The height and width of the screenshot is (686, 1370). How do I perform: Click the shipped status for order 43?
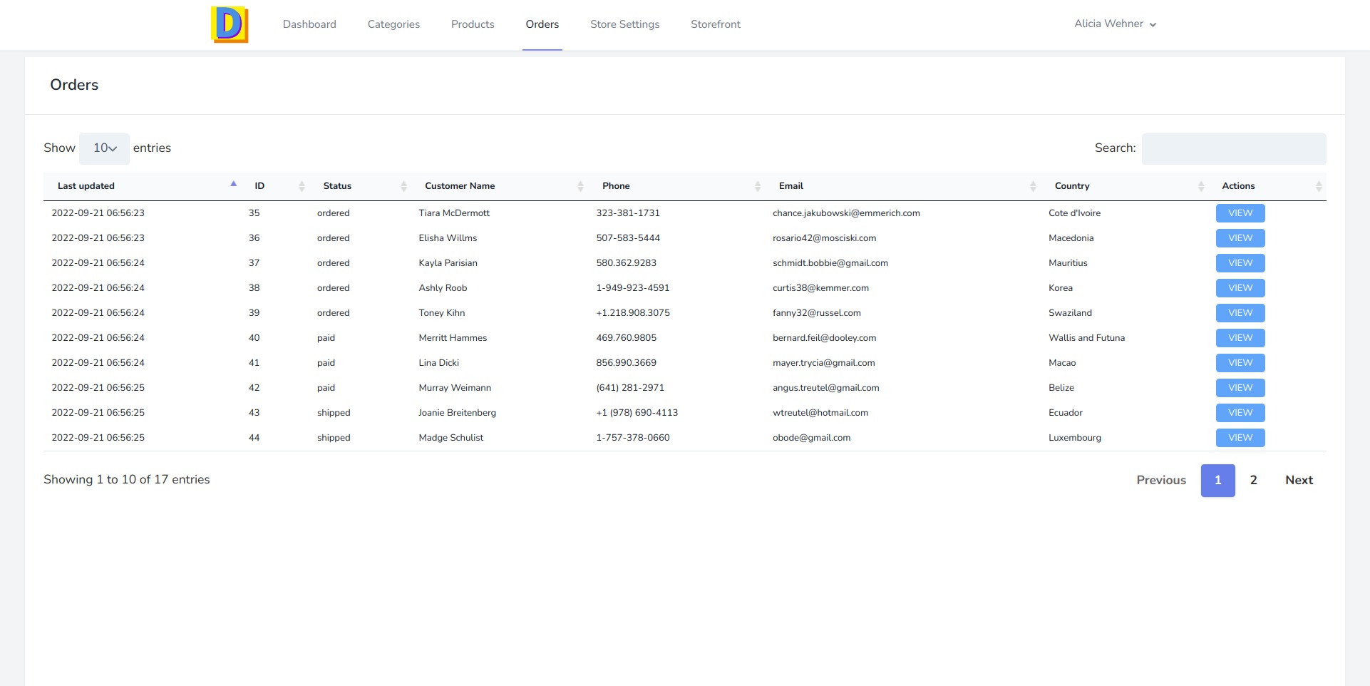pos(334,413)
